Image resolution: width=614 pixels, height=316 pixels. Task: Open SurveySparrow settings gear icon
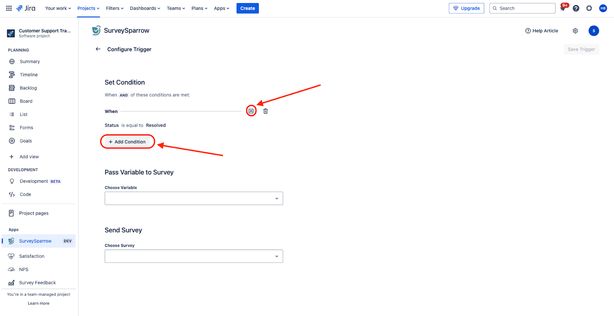tap(575, 31)
